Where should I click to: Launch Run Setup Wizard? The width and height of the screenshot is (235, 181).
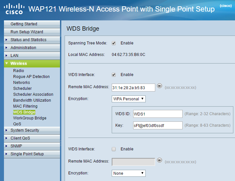click(x=32, y=32)
